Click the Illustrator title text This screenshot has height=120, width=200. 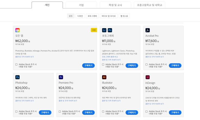pos(107,83)
